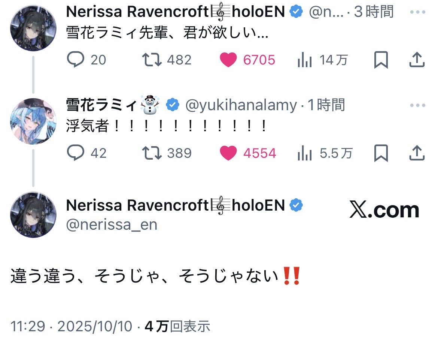This screenshot has height=347, width=438.
Task: Open Nerissa's avatar on the top tweet
Action: click(33, 28)
